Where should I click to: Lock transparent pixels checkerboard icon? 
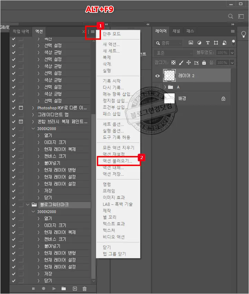pyautogui.click(x=174, y=63)
